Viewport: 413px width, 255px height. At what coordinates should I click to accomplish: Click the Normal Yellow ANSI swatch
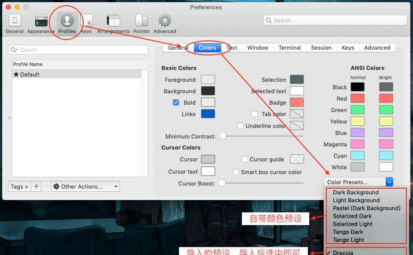click(x=358, y=121)
